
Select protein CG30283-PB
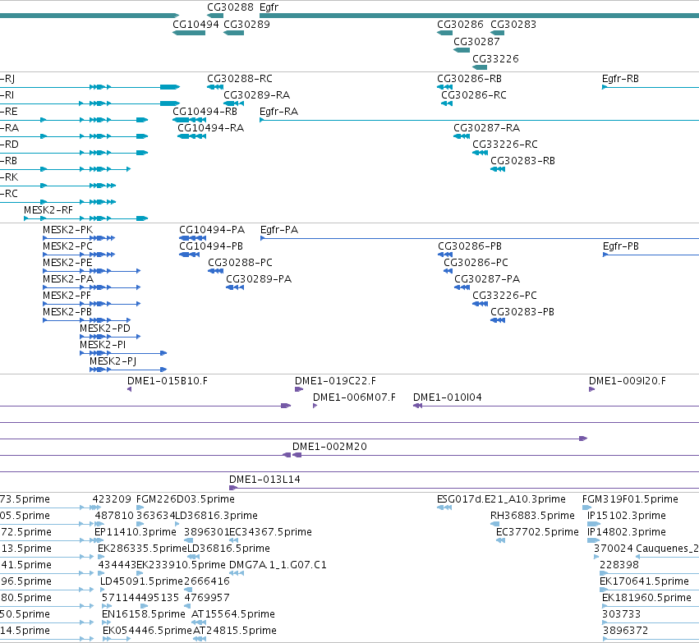point(522,312)
